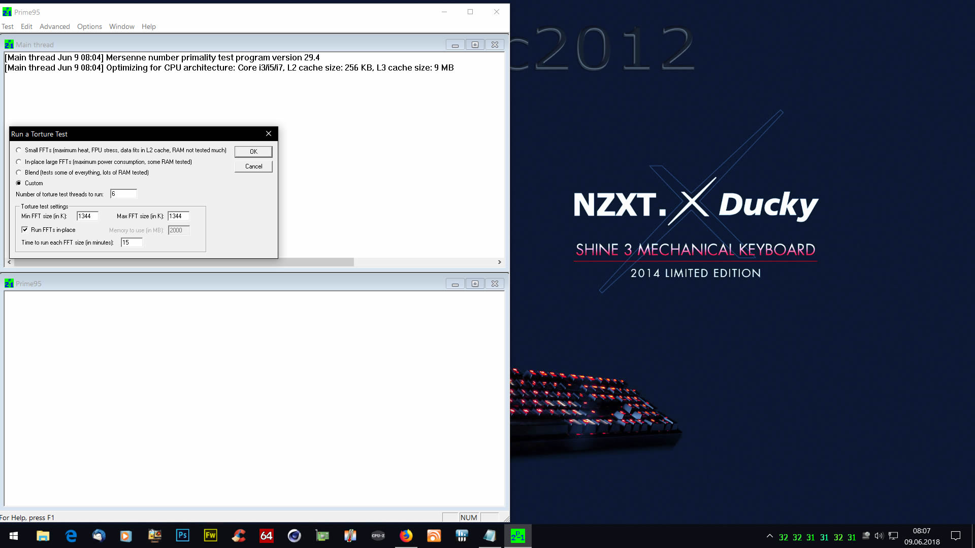
Task: Cancel the Torture Test dialog
Action: click(253, 166)
